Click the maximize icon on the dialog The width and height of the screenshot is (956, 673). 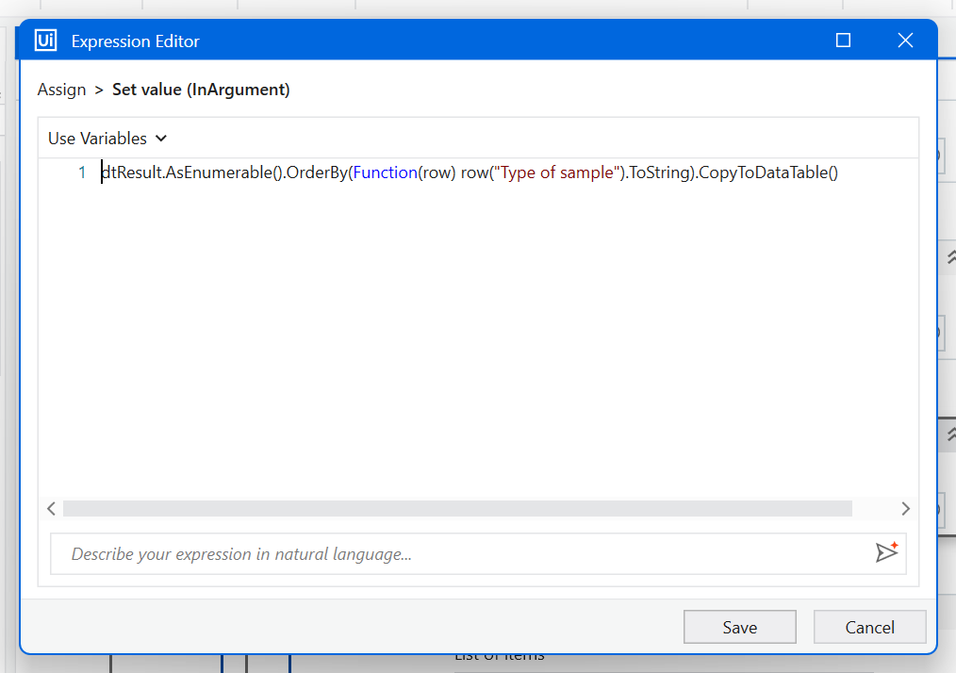[x=843, y=40]
